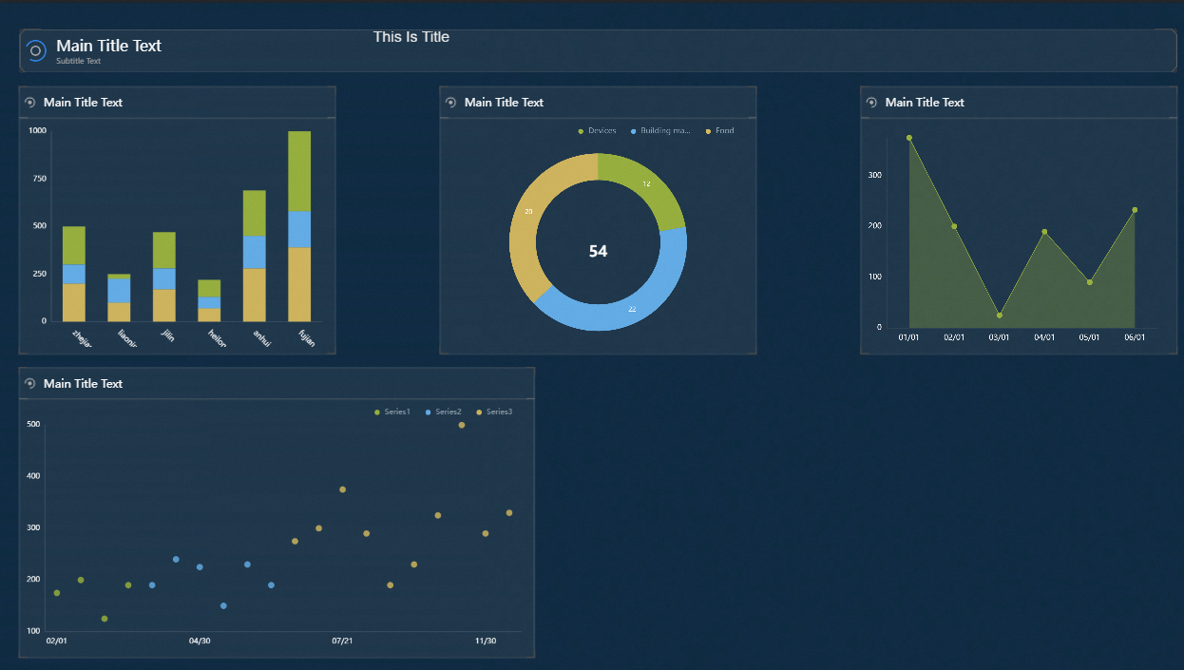Click the 'Subtitle Text' label
The width and height of the screenshot is (1184, 670).
(x=78, y=62)
